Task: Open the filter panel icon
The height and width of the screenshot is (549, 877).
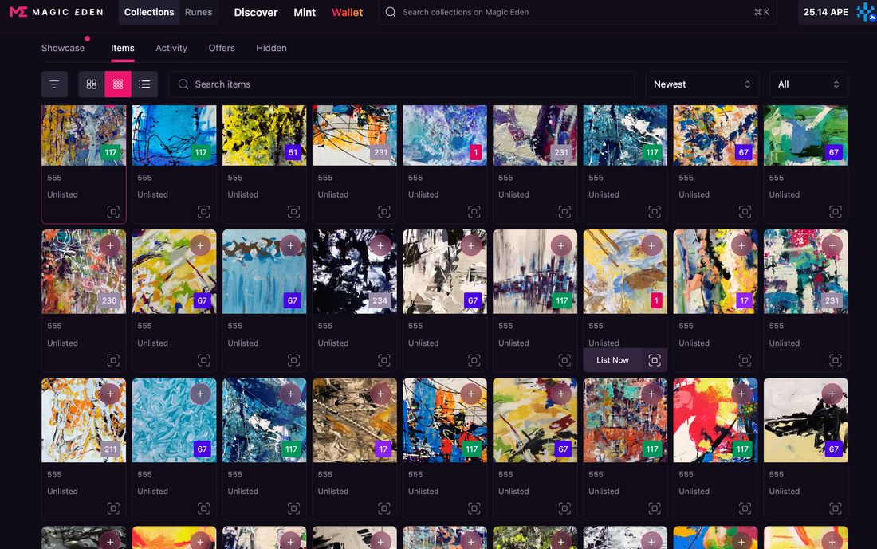Action: coord(54,84)
